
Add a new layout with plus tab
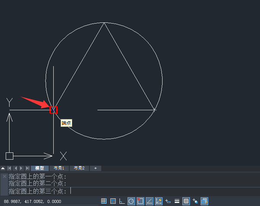(95, 168)
